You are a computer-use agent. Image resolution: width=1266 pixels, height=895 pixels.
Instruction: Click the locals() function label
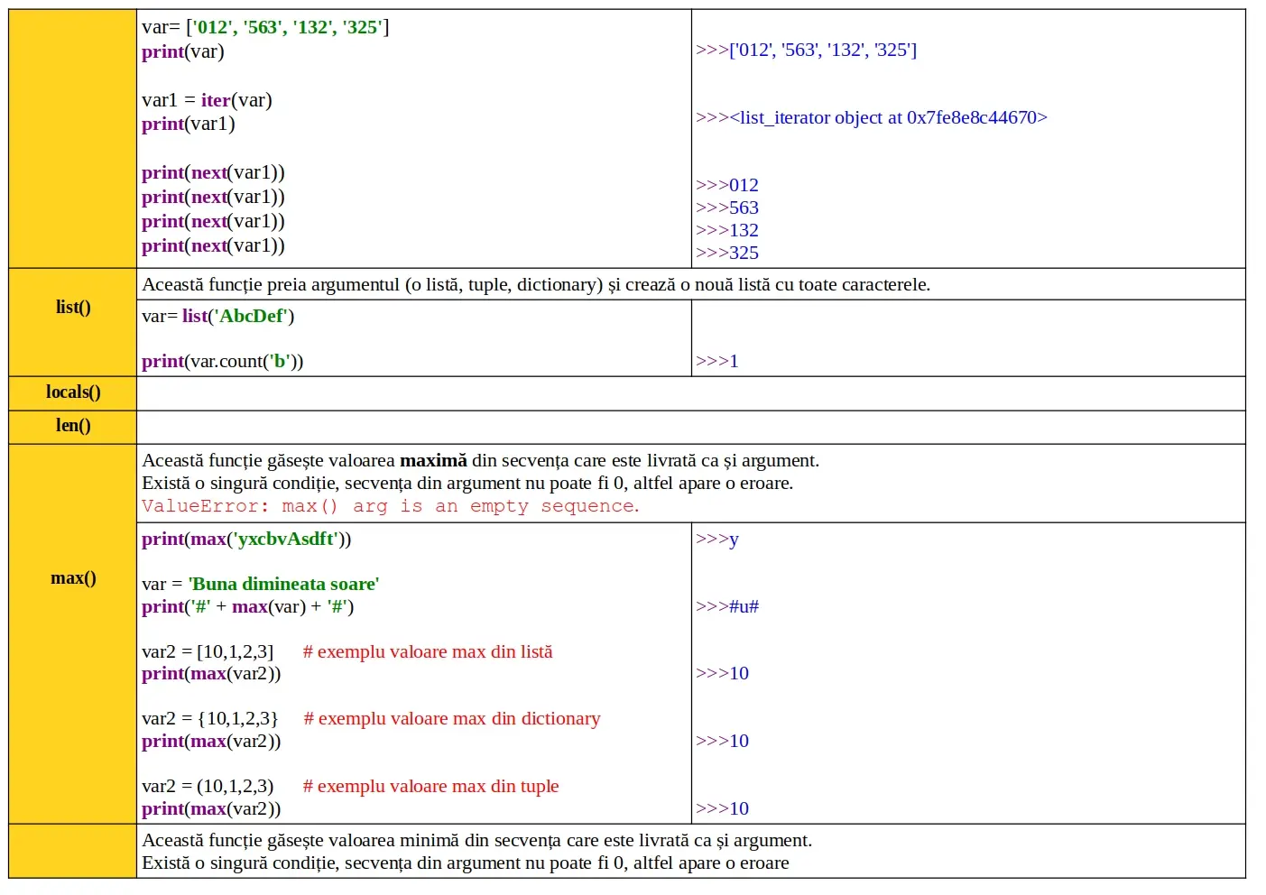pos(73,392)
